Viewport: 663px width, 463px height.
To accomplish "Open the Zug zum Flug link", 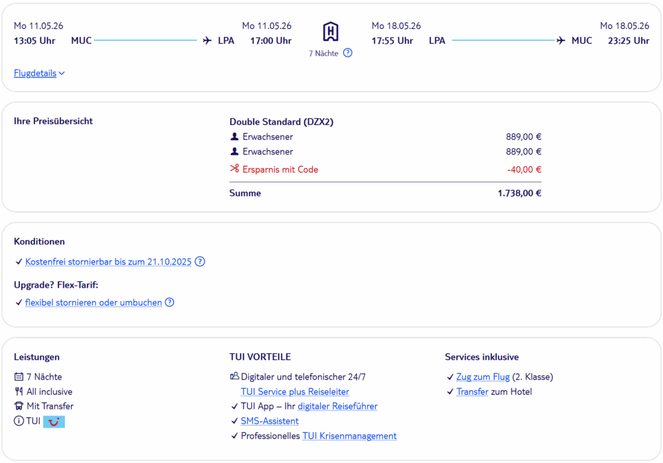I will [x=483, y=377].
